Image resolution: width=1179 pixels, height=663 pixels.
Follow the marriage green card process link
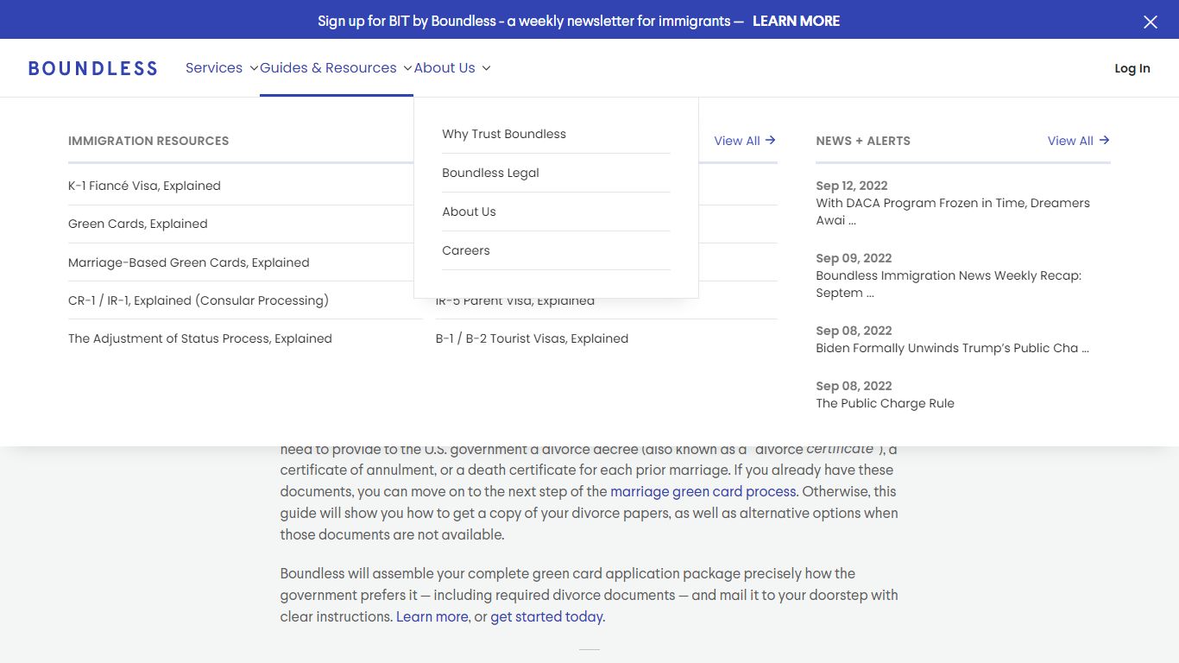point(703,491)
